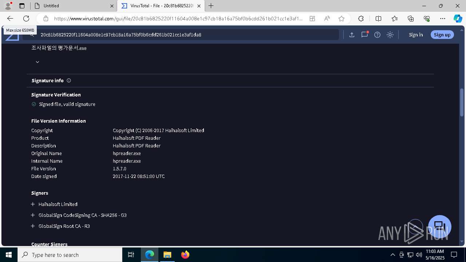Open the volume control icon
Screen dimensions: 466x262
[419, 255]
